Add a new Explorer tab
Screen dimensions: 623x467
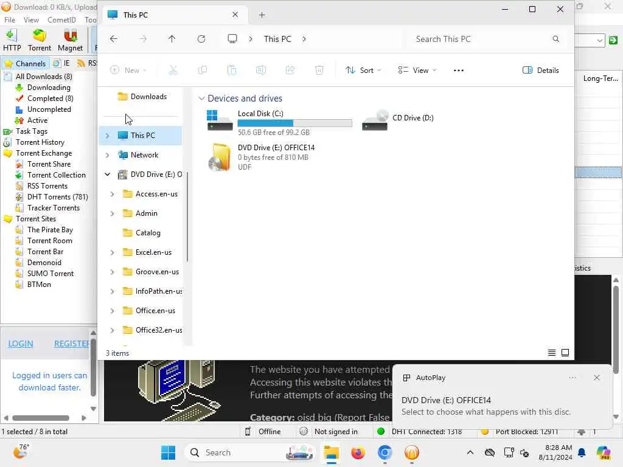(x=262, y=15)
